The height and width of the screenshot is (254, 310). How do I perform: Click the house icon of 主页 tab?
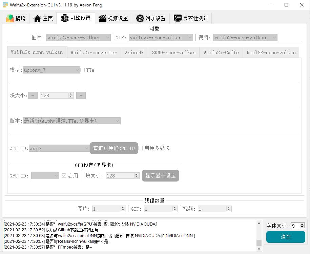[x=37, y=18]
